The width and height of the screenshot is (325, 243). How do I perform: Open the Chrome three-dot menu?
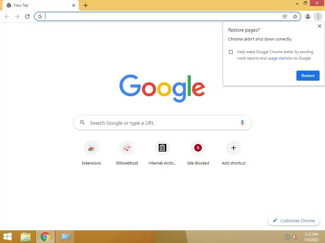[318, 16]
